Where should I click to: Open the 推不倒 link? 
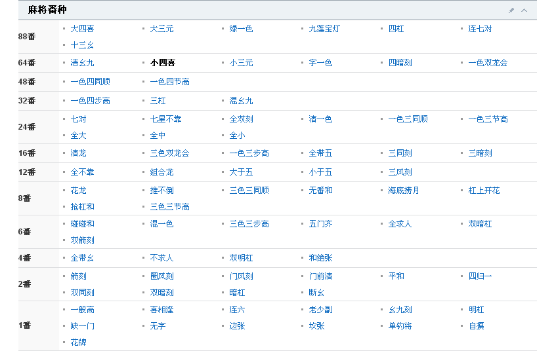[x=161, y=191]
